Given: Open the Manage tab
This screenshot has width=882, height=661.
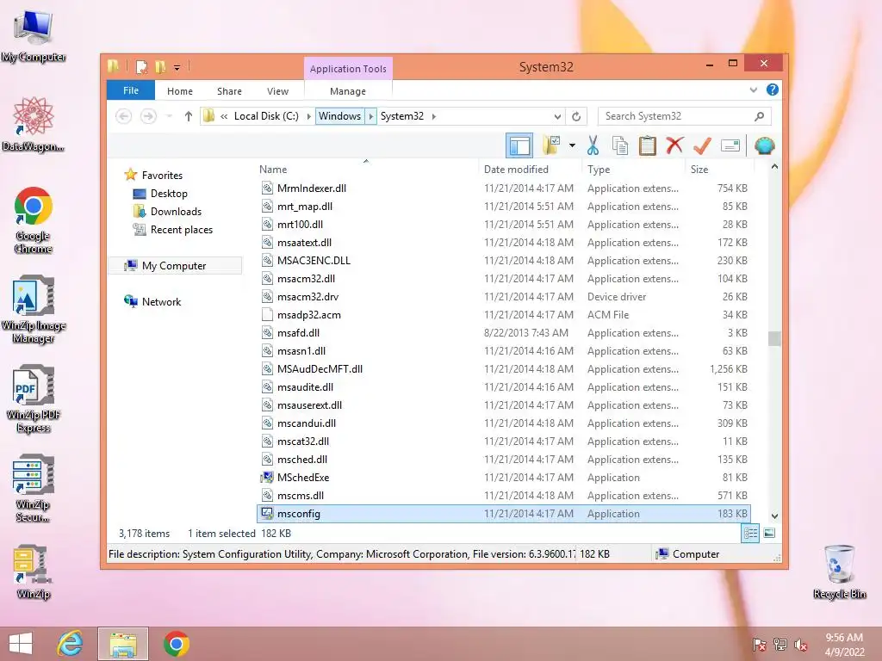Looking at the screenshot, I should click(348, 91).
